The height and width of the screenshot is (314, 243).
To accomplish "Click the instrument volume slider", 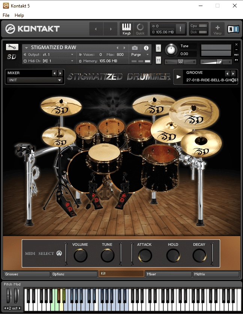I will [216, 62].
